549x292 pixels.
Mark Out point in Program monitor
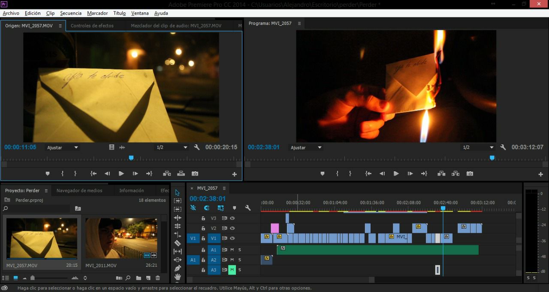[x=350, y=173]
